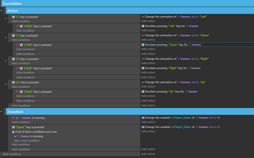This screenshot has height=158, width=254.
Task: Collapse the Transition group
Action: click(x=1, y=111)
